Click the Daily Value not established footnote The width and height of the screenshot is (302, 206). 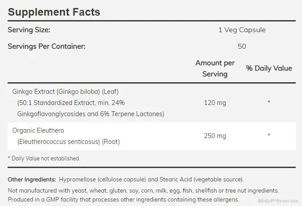[x=44, y=159]
